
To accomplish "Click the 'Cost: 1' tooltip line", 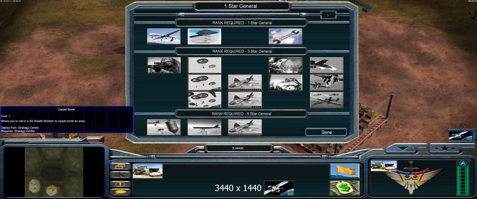I will point(6,116).
